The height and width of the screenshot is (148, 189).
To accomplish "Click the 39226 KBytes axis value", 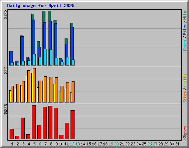I will click(6, 110).
